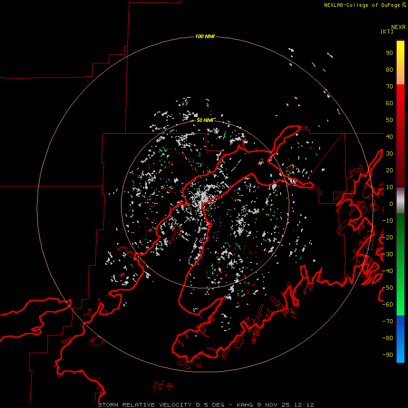Click the 30 value on velocity scale
The width and height of the screenshot is (408, 408).
click(x=389, y=154)
